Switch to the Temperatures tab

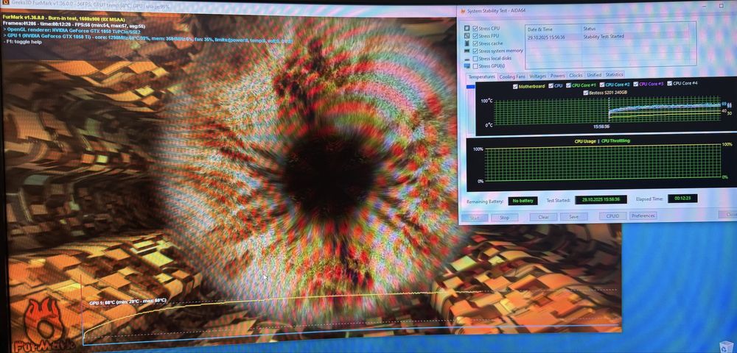[x=482, y=76]
